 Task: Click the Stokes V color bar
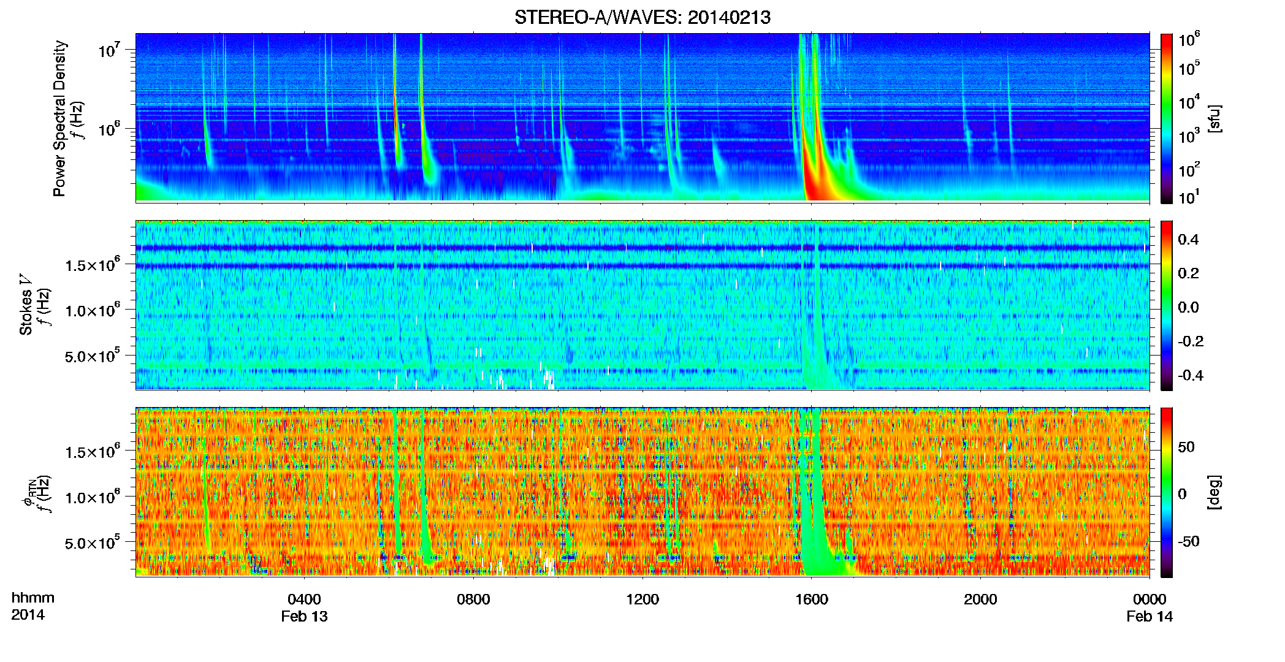point(1167,305)
